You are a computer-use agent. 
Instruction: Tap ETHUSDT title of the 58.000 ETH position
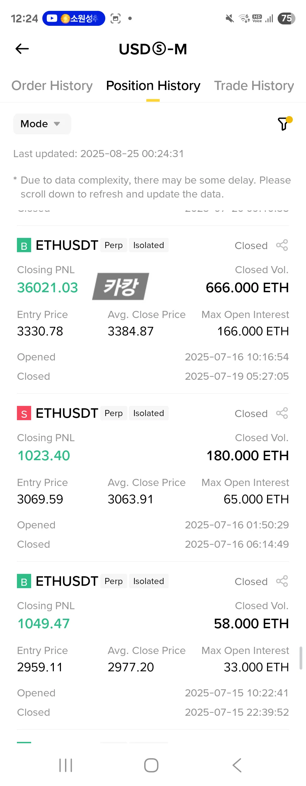67,581
